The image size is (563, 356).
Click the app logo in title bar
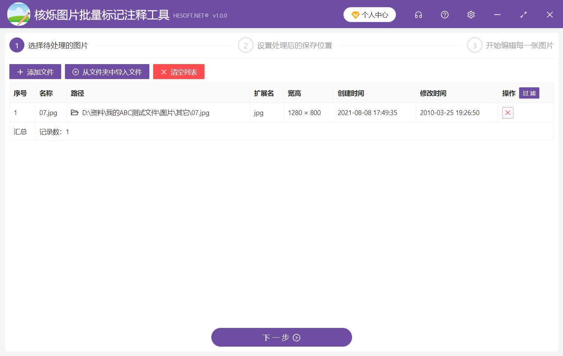[18, 14]
